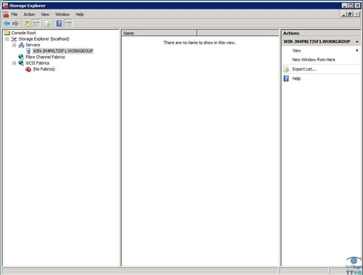Maximize the Storage Explorer main window
The height and width of the screenshot is (275, 363).
pos(351,5)
